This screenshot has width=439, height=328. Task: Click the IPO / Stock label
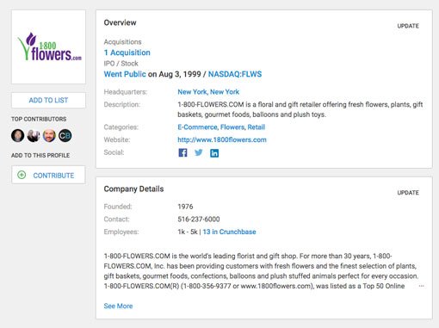pyautogui.click(x=121, y=63)
